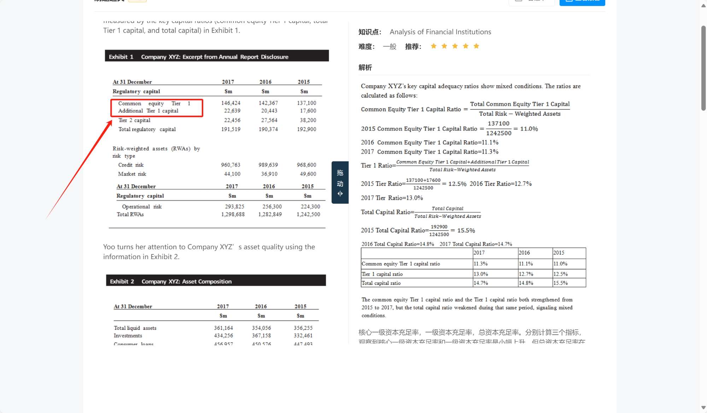The width and height of the screenshot is (707, 413).
Task: Click the blue button at top right
Action: [582, 2]
